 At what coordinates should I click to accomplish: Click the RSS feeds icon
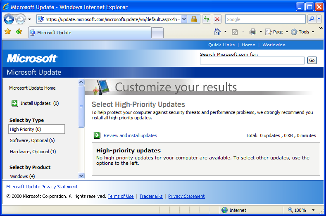235,32
